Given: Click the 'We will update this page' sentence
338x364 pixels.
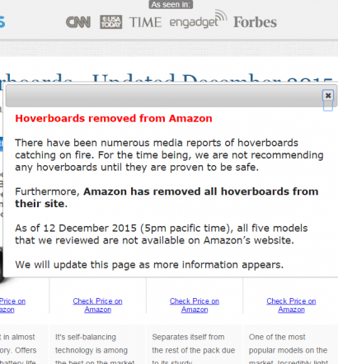Looking at the screenshot, I should tap(149, 265).
